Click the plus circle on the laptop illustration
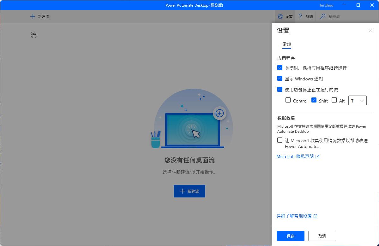379x246 pixels. coord(220,113)
